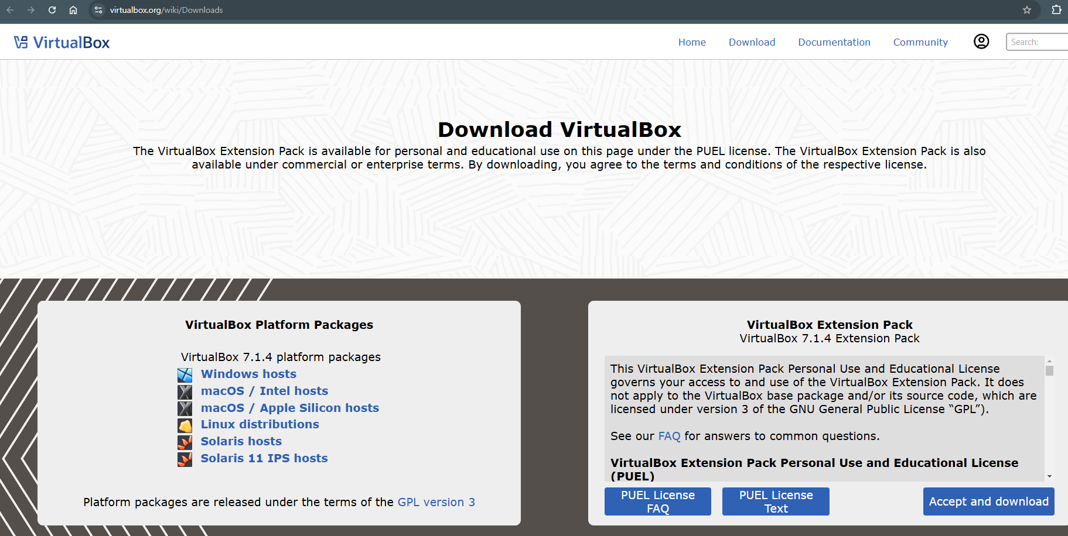The image size is (1068, 536).
Task: Click the license text scrollbar thumb
Action: [x=1049, y=370]
